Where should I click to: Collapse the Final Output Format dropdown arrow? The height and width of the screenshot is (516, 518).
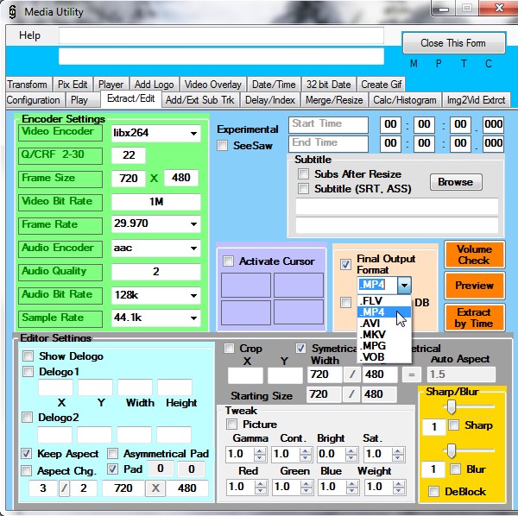click(404, 286)
